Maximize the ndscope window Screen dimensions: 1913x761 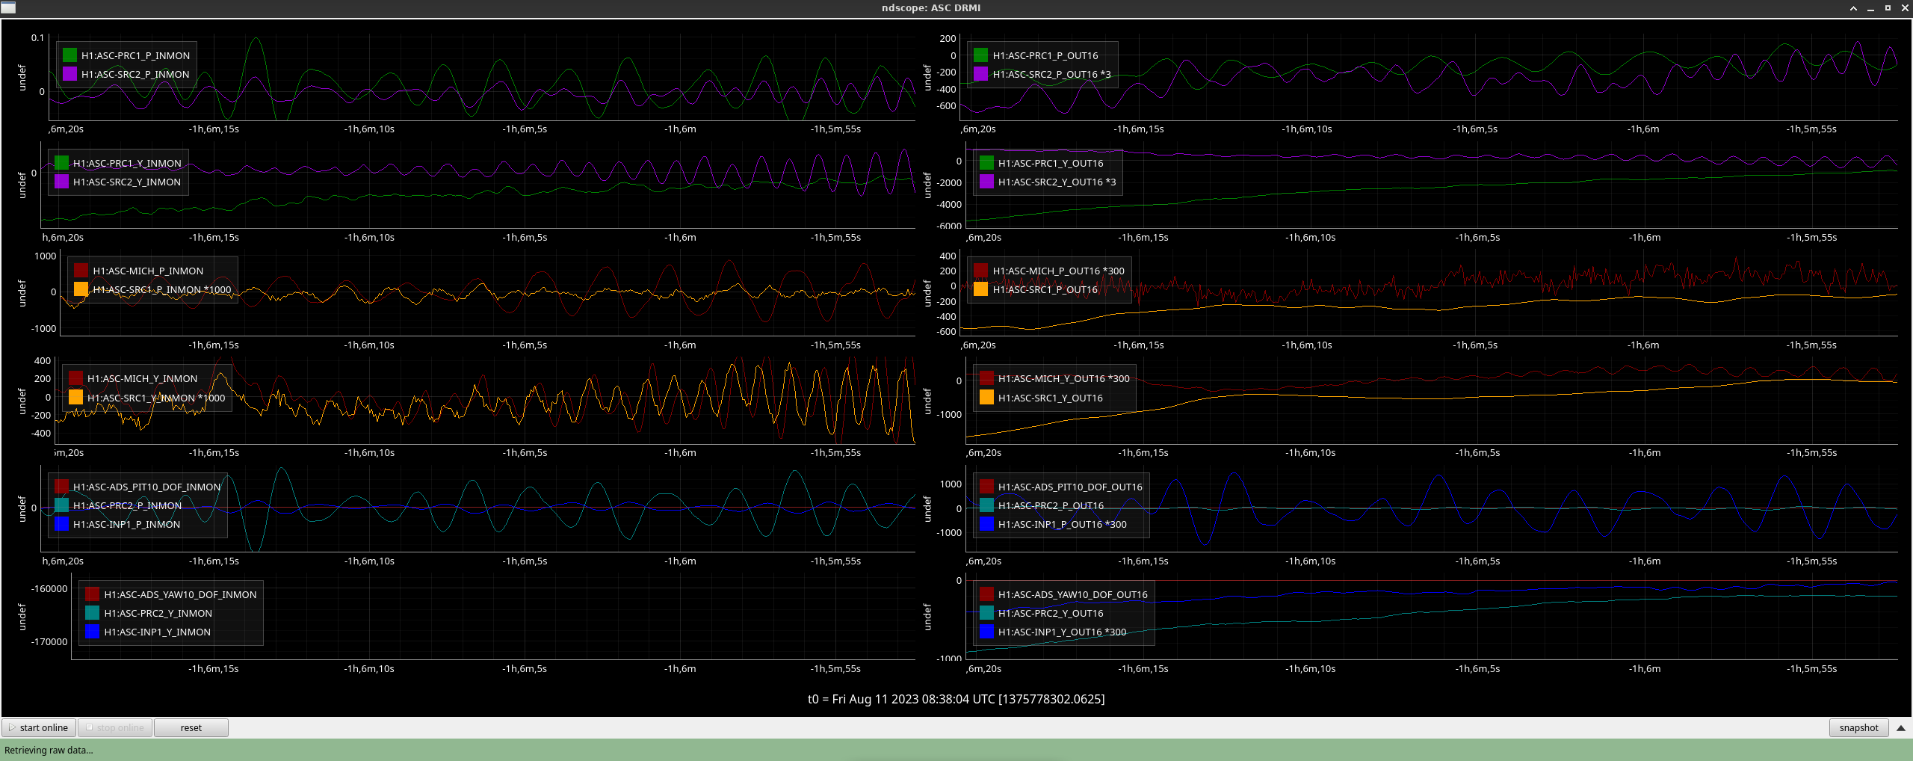pos(1888,8)
